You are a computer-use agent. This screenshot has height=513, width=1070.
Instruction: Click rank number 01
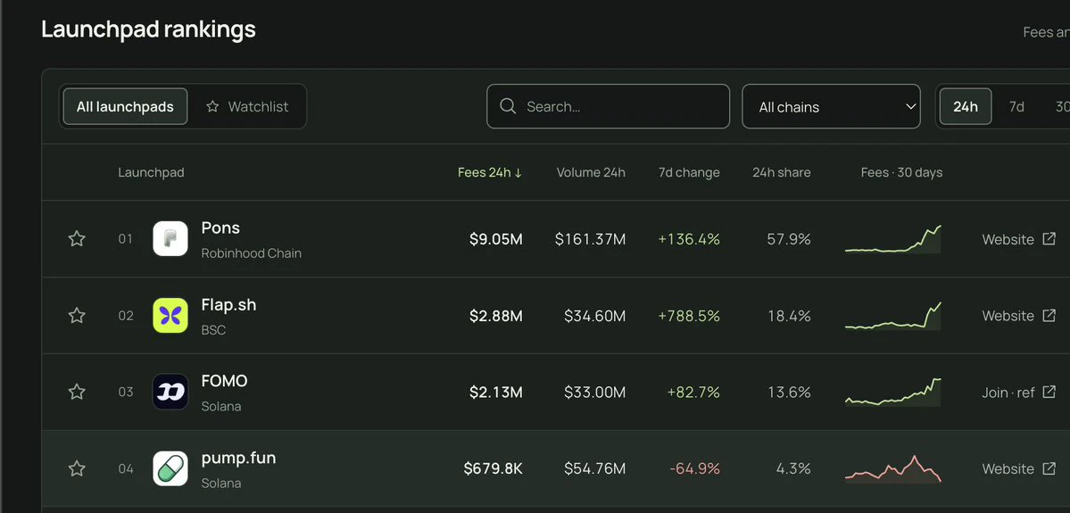coord(126,239)
